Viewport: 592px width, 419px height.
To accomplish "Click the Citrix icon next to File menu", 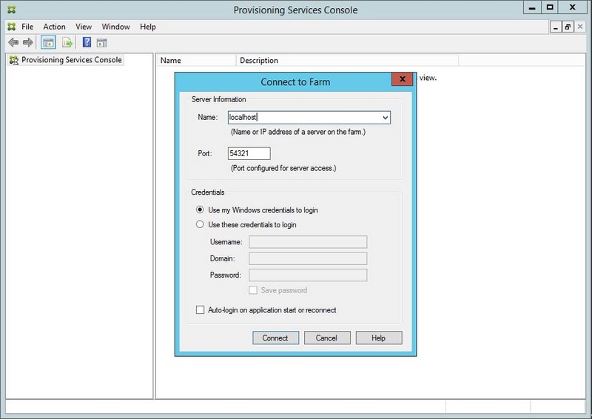I will point(12,27).
